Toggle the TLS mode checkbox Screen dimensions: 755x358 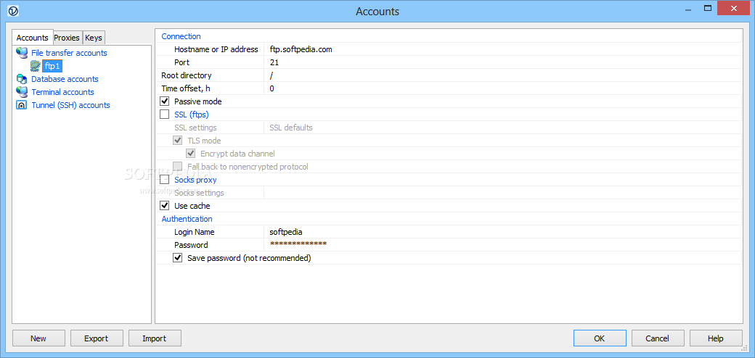tap(178, 141)
